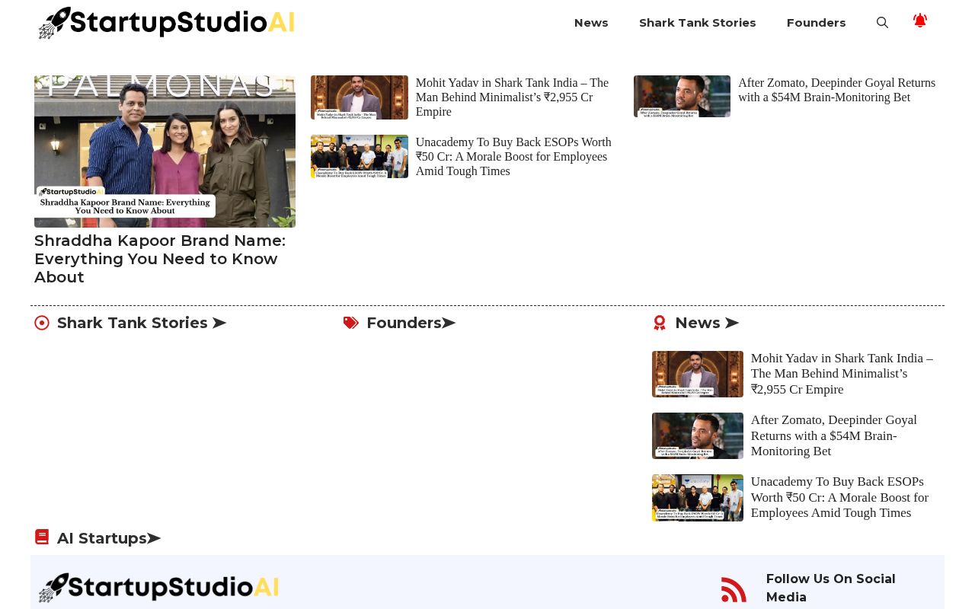
Task: Open Shraddha Kapoor Brand Name article headline
Action: [160, 259]
